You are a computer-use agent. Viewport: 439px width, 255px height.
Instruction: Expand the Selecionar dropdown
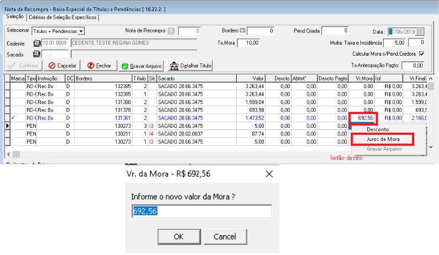[x=81, y=31]
